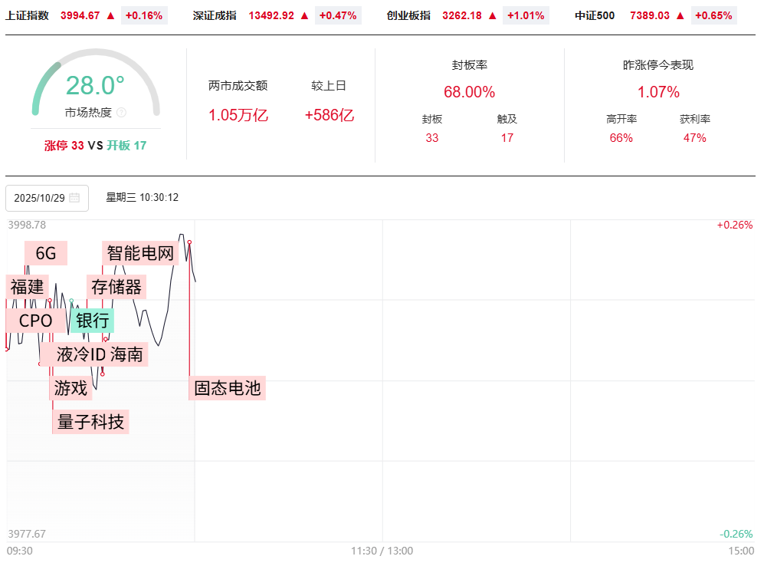Select the 2025/10/29 date input
Screen dimensions: 764x566
40,198
